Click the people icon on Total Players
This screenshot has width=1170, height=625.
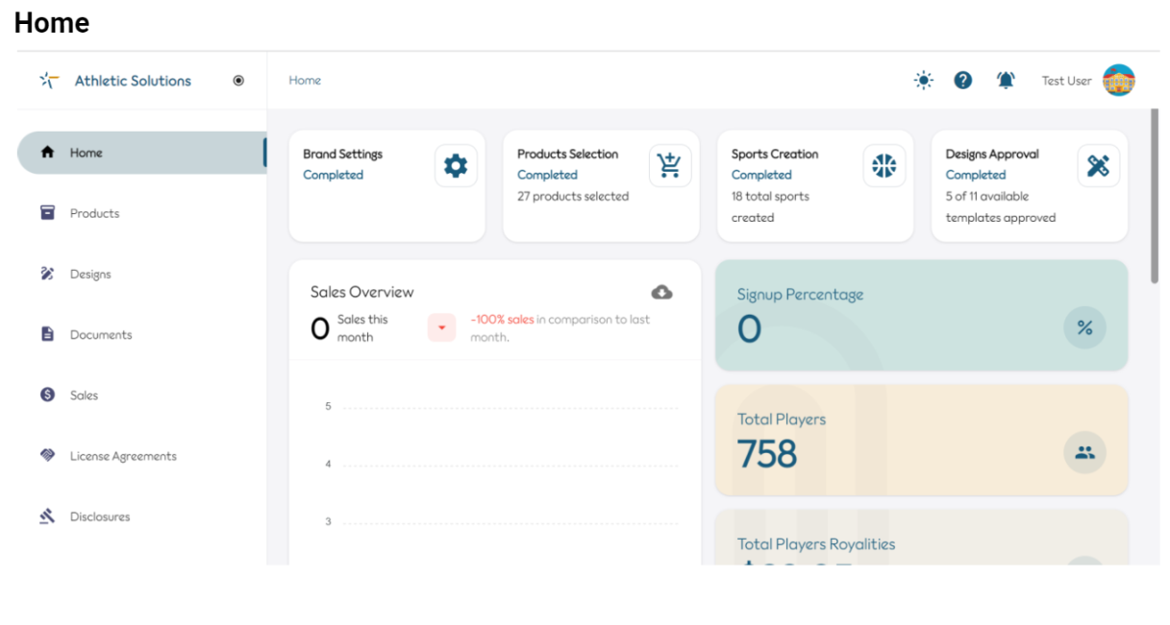click(x=1084, y=452)
